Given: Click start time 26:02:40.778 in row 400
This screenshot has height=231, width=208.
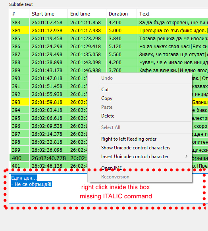Looking at the screenshot, I should point(48,158).
